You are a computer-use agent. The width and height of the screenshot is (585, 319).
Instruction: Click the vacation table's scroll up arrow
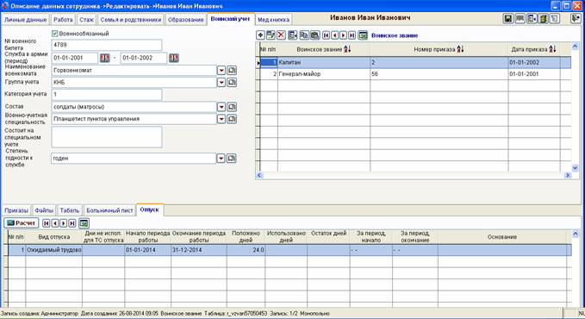575,234
